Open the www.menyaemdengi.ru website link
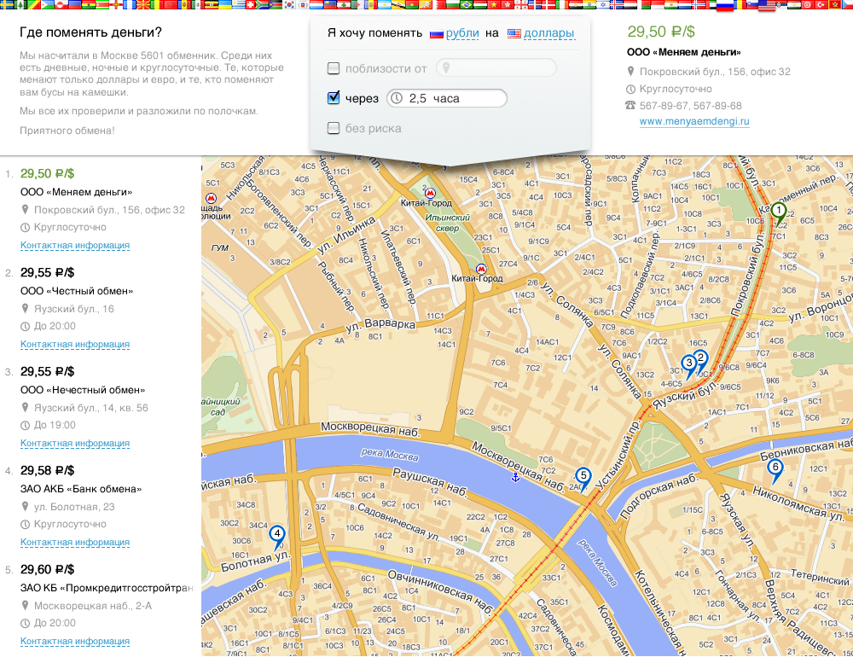This screenshot has height=657, width=853. click(x=693, y=122)
